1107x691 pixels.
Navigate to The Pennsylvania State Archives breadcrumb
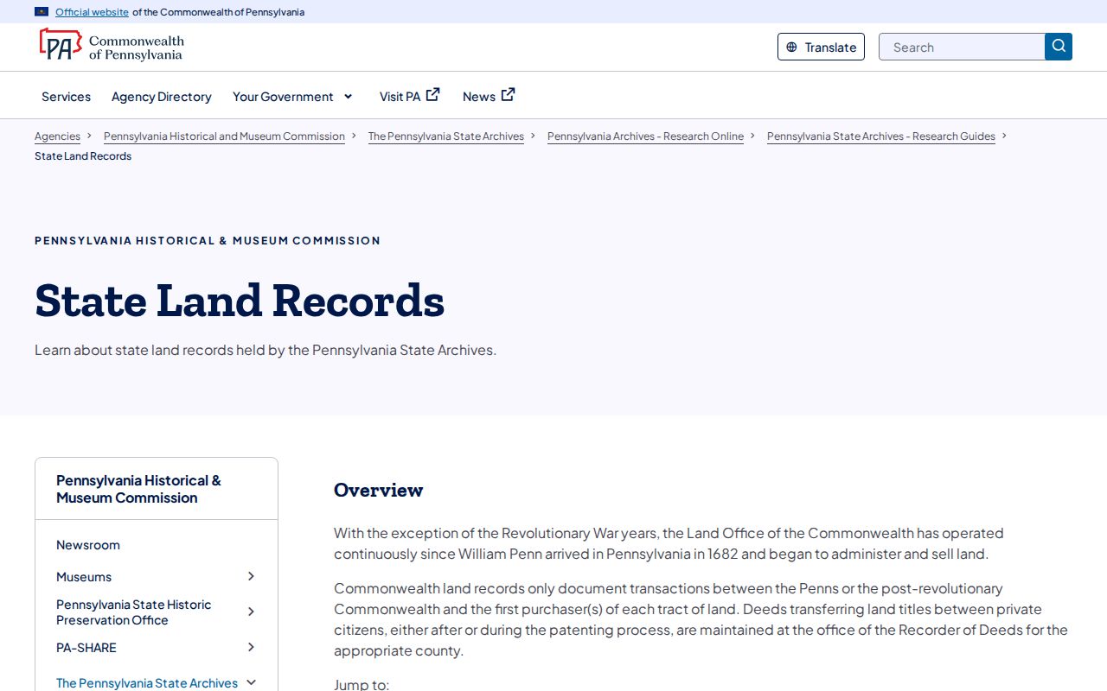[446, 136]
